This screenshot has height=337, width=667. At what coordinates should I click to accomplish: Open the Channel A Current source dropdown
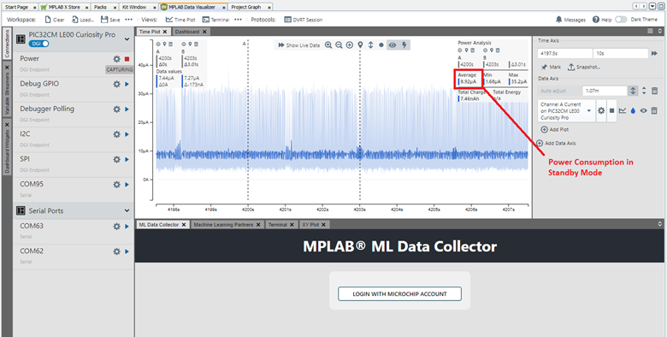tap(566, 110)
